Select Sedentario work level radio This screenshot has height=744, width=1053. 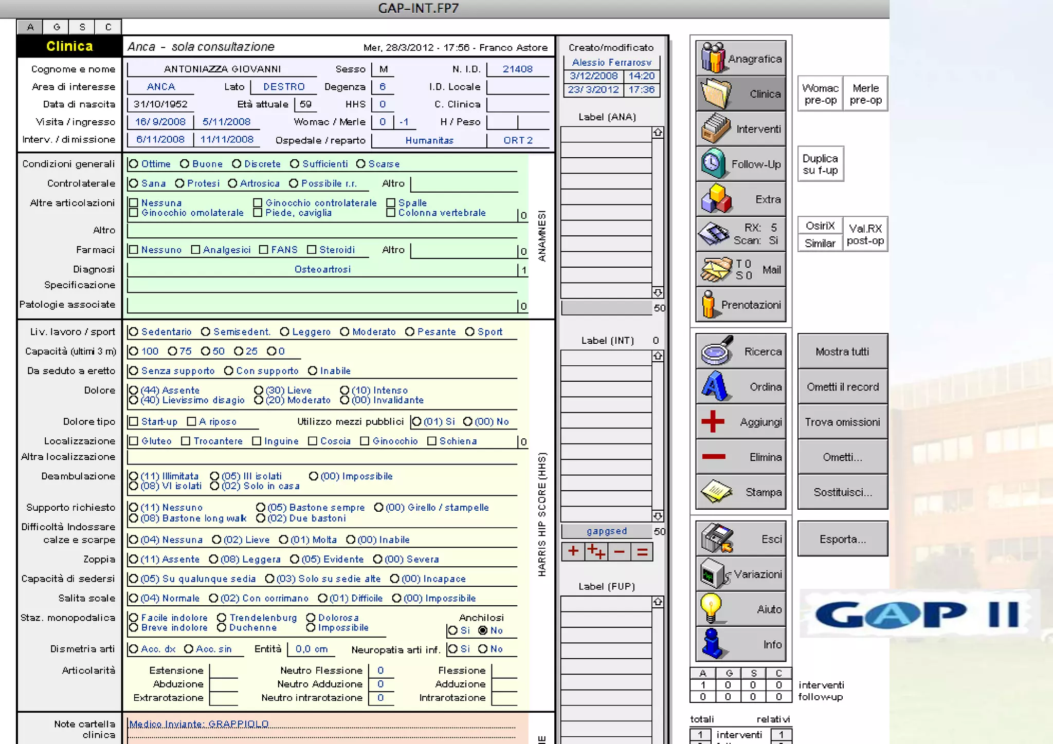134,332
